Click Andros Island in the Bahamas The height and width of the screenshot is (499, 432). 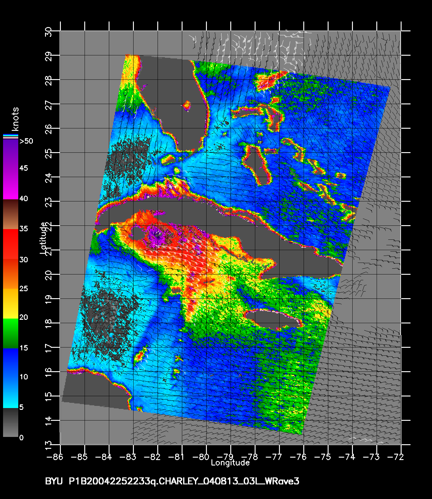pyautogui.click(x=257, y=166)
